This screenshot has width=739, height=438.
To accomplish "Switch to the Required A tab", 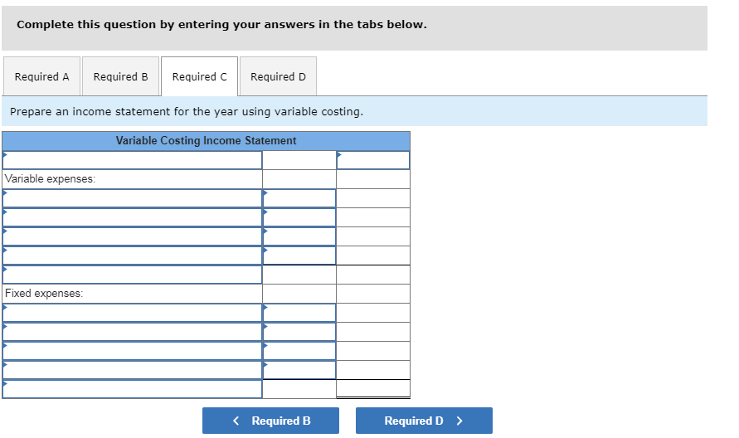I will [x=42, y=76].
